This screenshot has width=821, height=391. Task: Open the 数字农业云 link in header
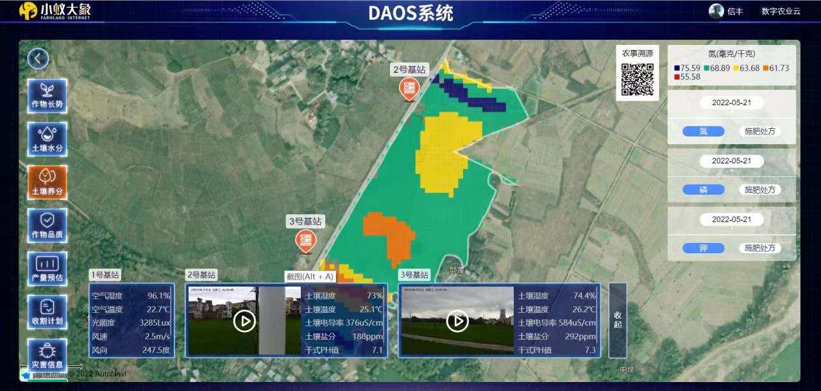[781, 12]
